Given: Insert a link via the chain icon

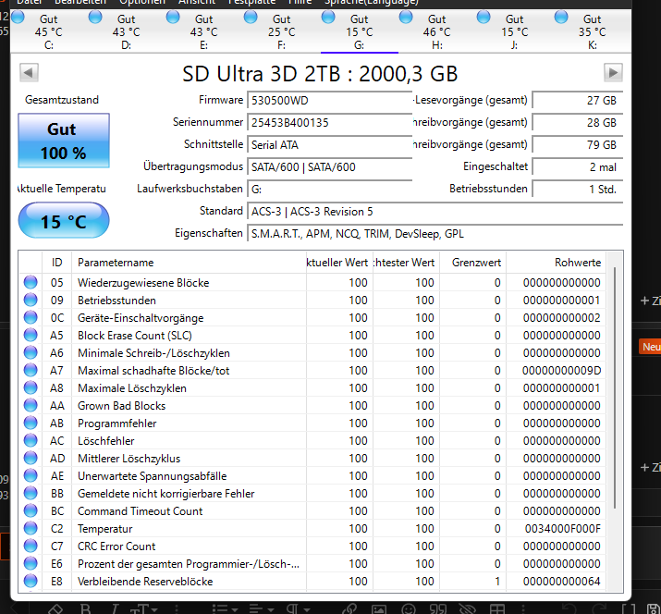Looking at the screenshot, I should point(349,609).
